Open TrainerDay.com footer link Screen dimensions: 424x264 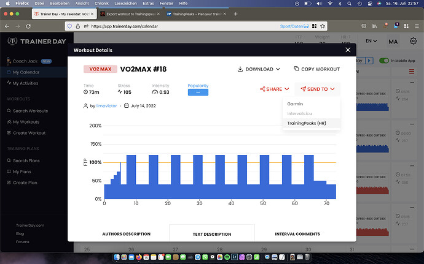(x=30, y=225)
